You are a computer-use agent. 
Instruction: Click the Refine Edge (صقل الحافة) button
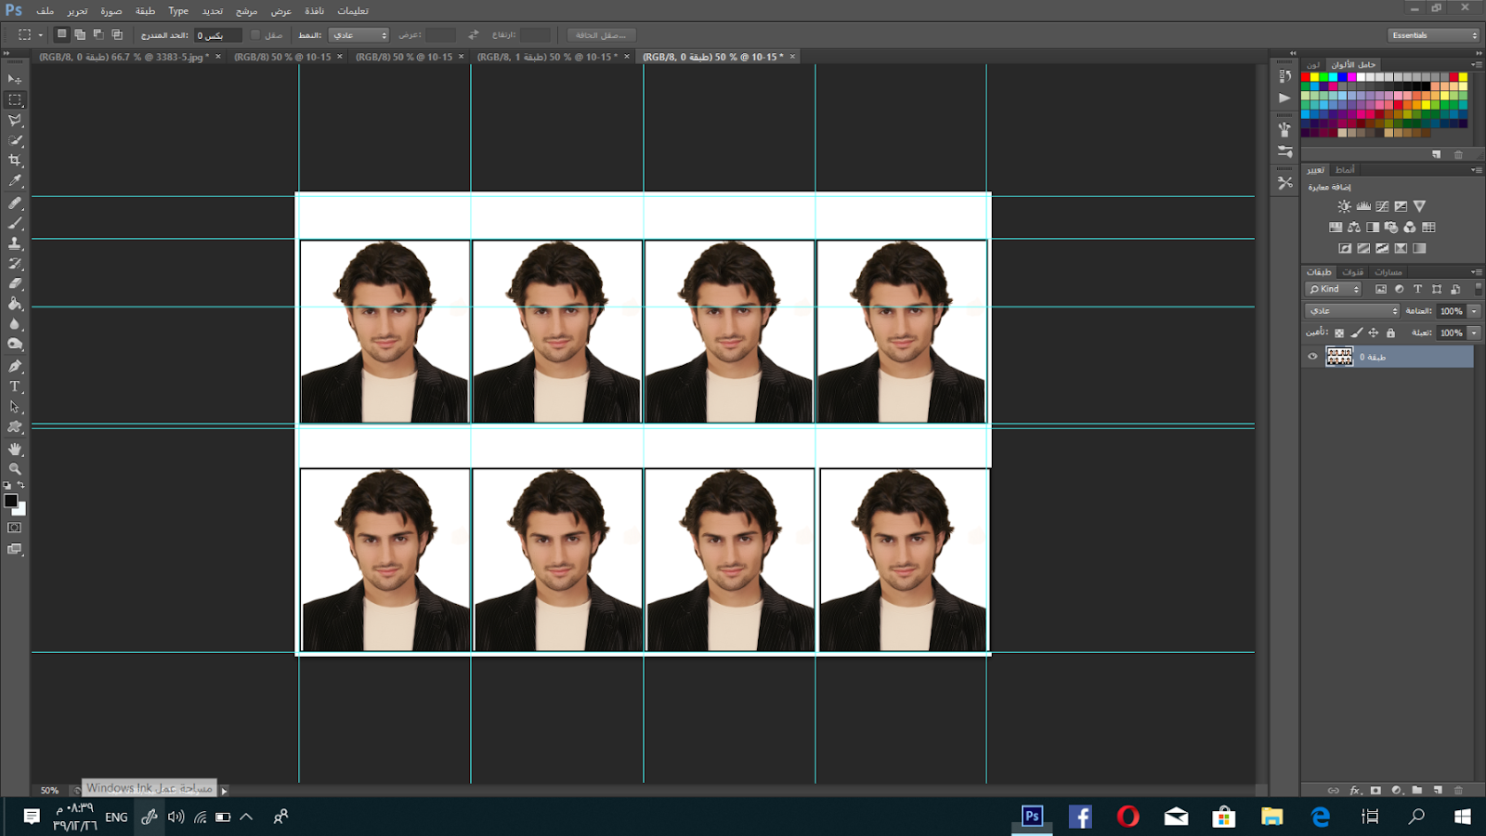601,35
